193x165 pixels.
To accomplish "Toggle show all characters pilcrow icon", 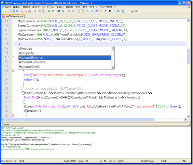I will pos(92,11).
